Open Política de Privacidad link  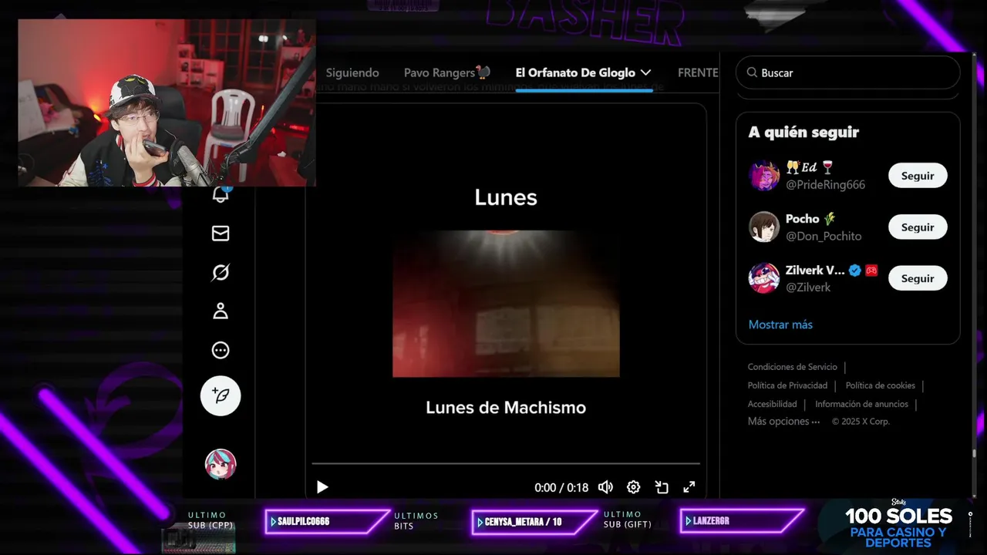787,385
